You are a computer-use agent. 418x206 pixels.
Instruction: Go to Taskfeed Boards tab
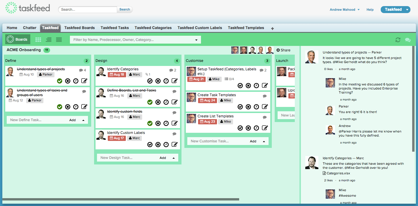click(80, 28)
